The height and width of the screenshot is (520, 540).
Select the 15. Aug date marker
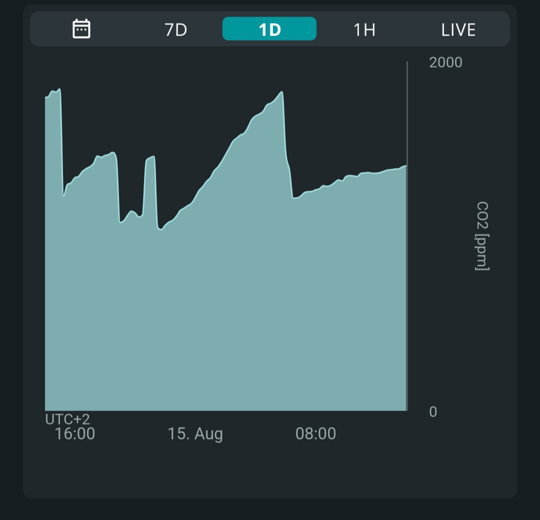[195, 433]
